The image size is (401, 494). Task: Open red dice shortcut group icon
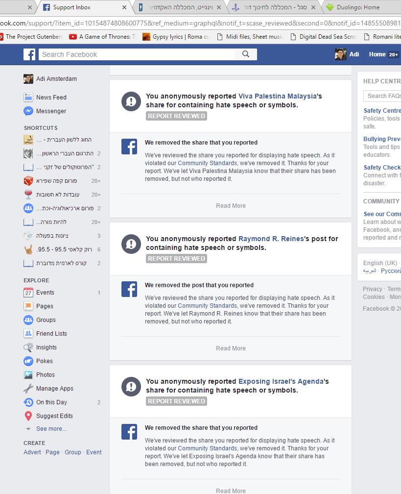coord(28,181)
